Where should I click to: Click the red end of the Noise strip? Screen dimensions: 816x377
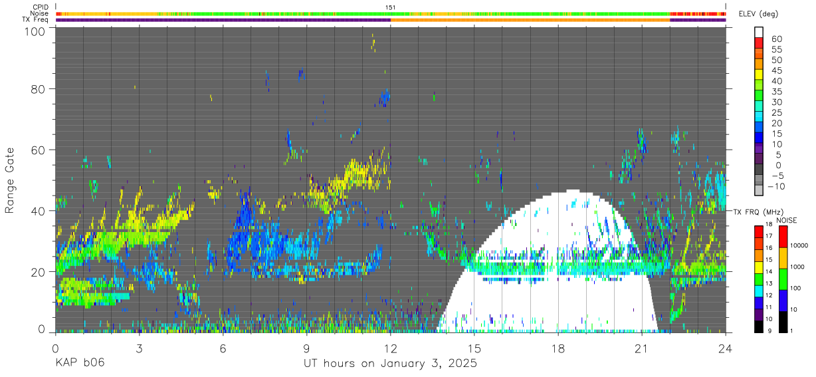point(698,13)
